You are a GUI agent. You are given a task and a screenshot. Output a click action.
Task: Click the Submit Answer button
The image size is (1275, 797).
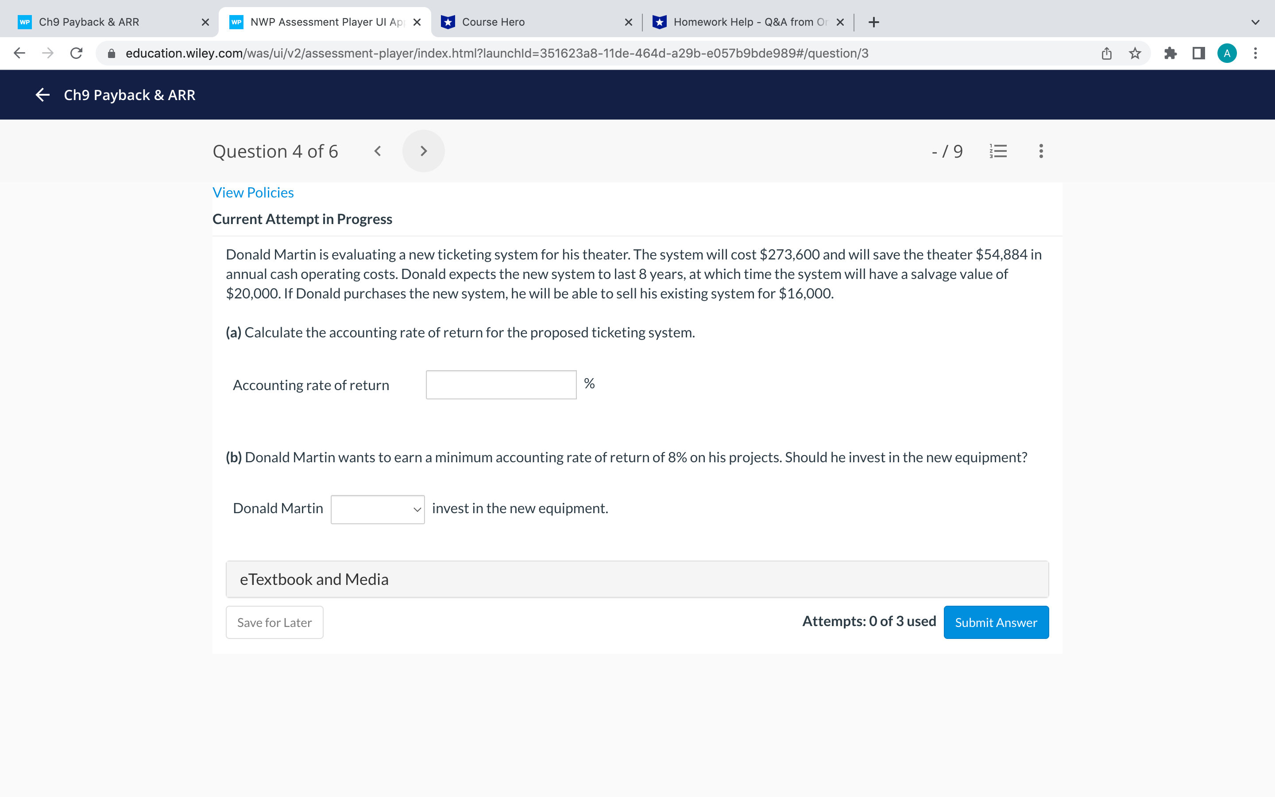[996, 623]
